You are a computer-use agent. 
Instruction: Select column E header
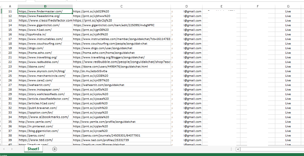tap(221, 6)
